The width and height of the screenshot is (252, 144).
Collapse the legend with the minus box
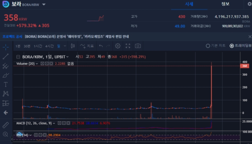pyautogui.click(x=18, y=57)
